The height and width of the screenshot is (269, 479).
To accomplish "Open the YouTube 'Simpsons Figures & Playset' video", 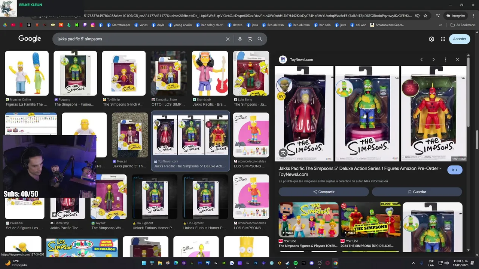I will 308,220.
